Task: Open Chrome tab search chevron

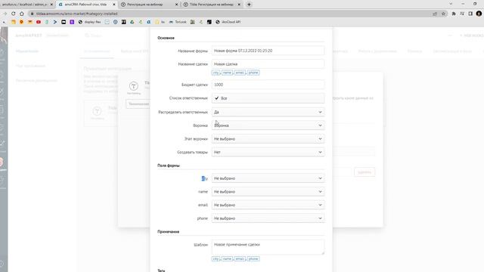Action: 451,4
